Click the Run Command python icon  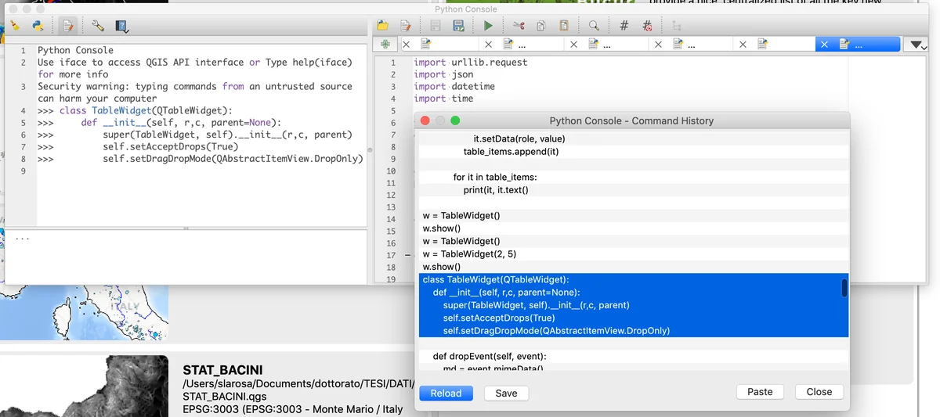pos(38,26)
